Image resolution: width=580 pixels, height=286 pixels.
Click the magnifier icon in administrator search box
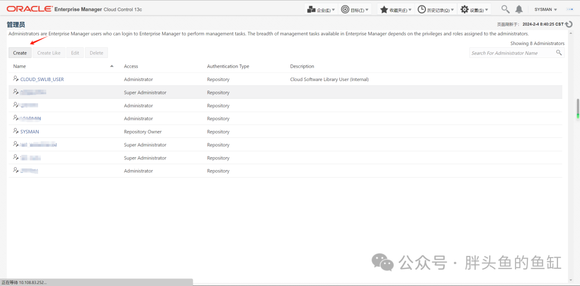click(559, 53)
